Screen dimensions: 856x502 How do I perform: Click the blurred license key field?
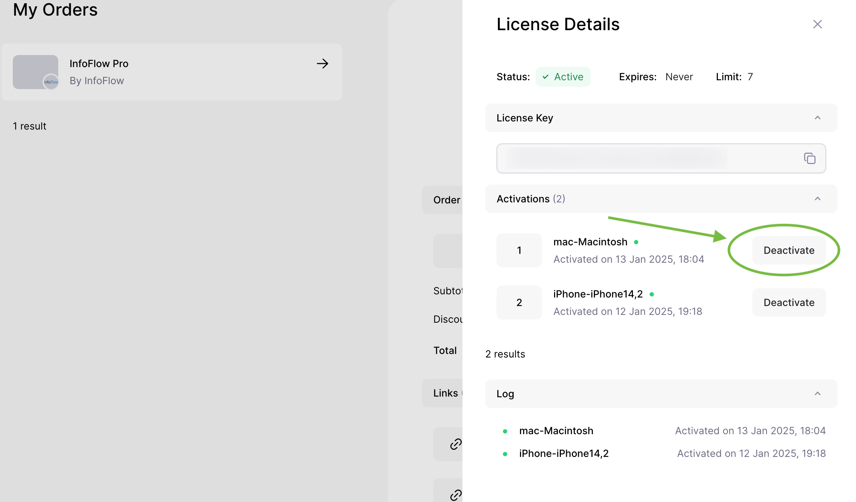point(617,158)
